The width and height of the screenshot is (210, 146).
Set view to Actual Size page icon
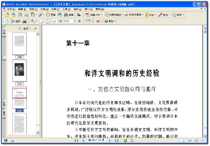41,21
